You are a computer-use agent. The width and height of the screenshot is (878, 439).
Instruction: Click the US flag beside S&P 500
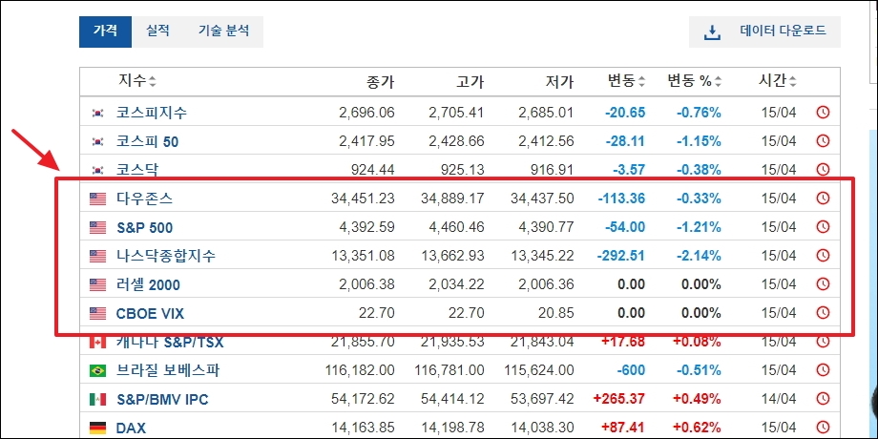pyautogui.click(x=97, y=227)
